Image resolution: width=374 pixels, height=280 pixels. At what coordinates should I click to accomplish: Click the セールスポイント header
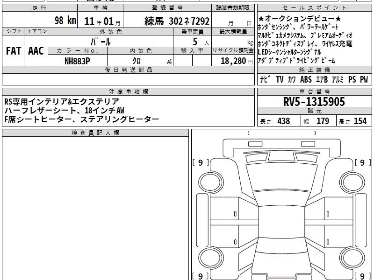(x=315, y=8)
